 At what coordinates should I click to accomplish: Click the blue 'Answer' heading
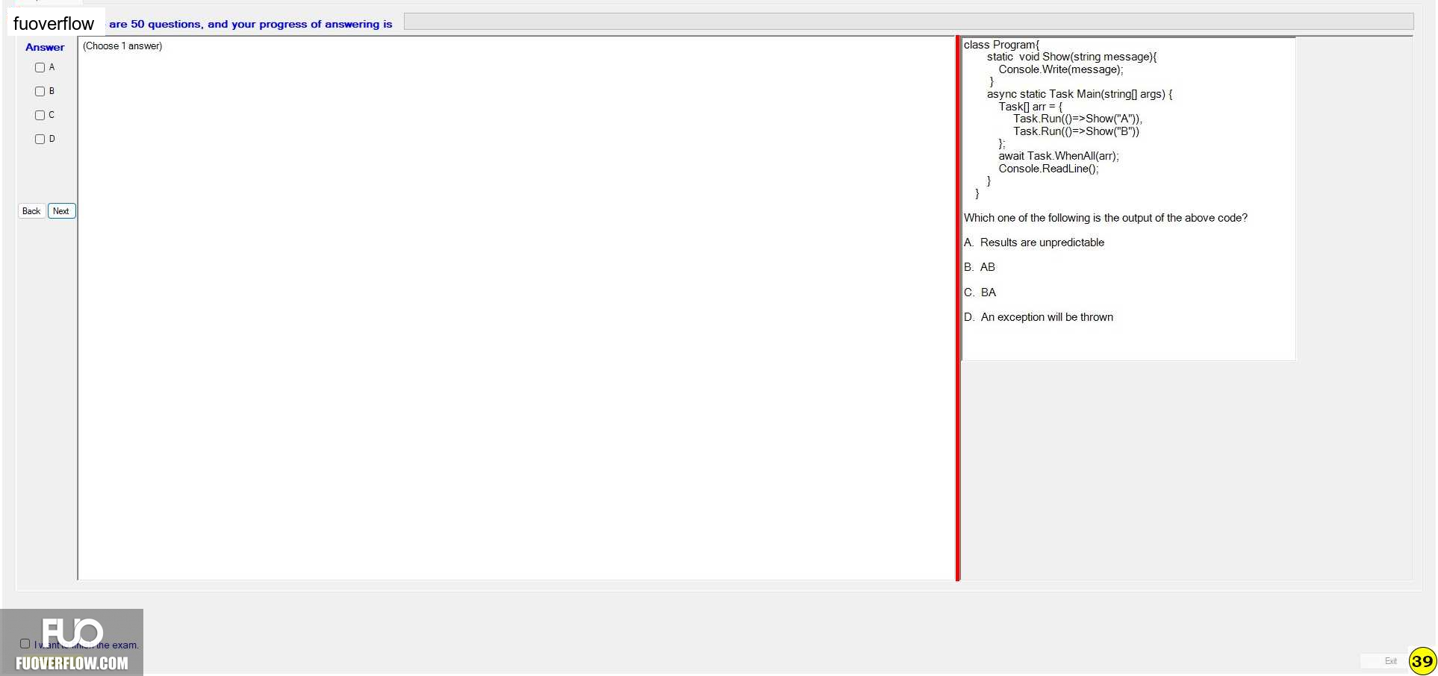45,47
